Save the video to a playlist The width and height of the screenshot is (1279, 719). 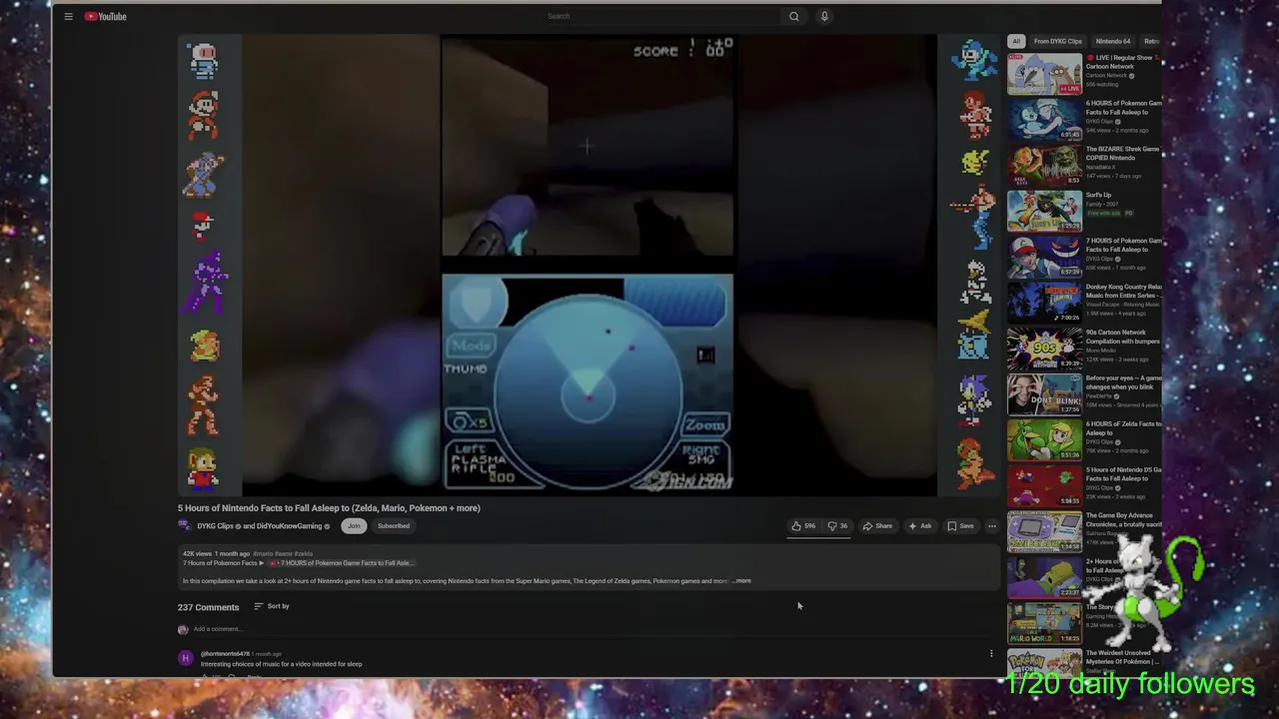point(960,526)
